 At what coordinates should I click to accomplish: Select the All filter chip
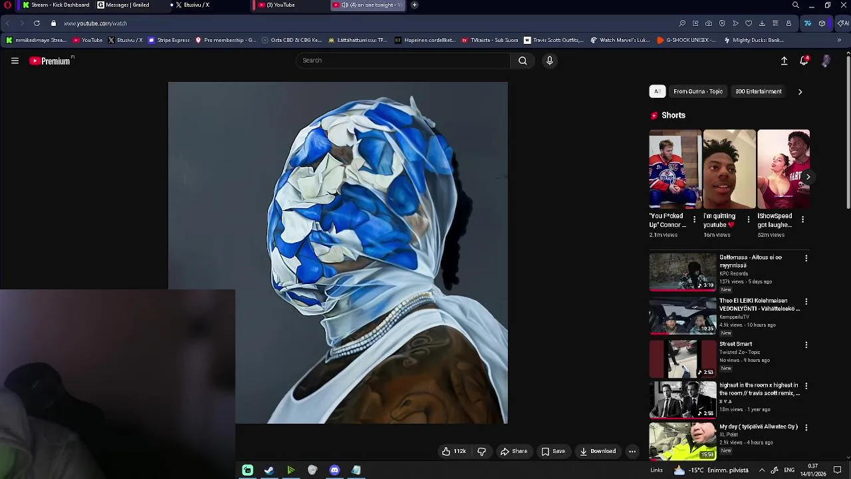657,91
